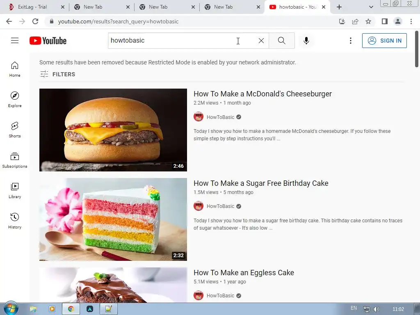Start voice search with microphone icon
This screenshot has height=315, width=420.
[x=306, y=41]
